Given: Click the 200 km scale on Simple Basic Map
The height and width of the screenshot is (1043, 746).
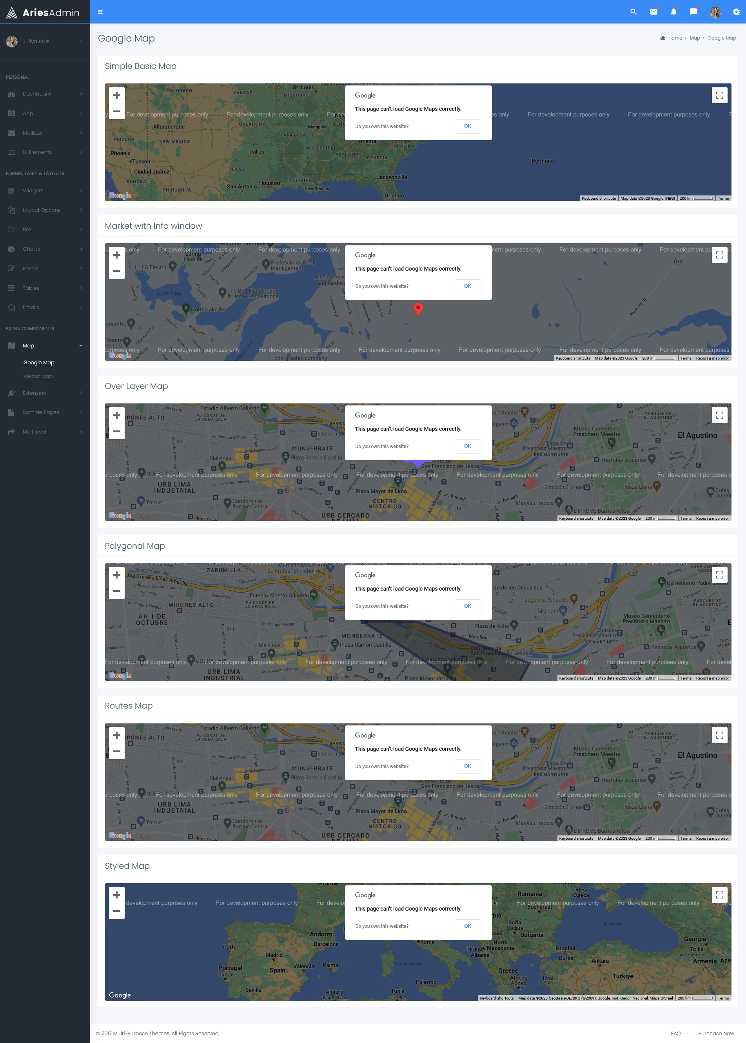Looking at the screenshot, I should pos(695,199).
